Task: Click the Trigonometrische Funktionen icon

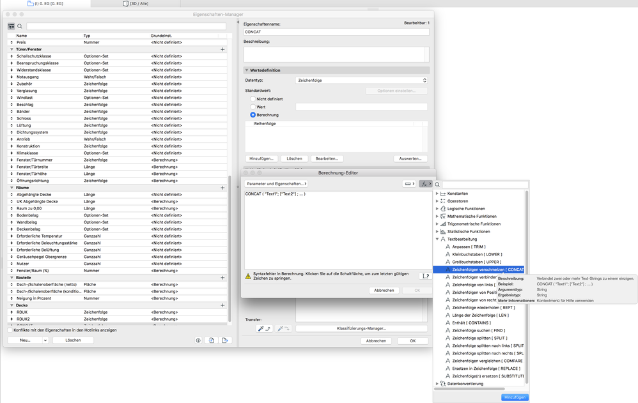Action: pos(443,224)
